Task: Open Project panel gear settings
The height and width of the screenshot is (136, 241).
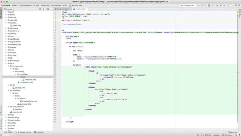Action: (x=48, y=9)
